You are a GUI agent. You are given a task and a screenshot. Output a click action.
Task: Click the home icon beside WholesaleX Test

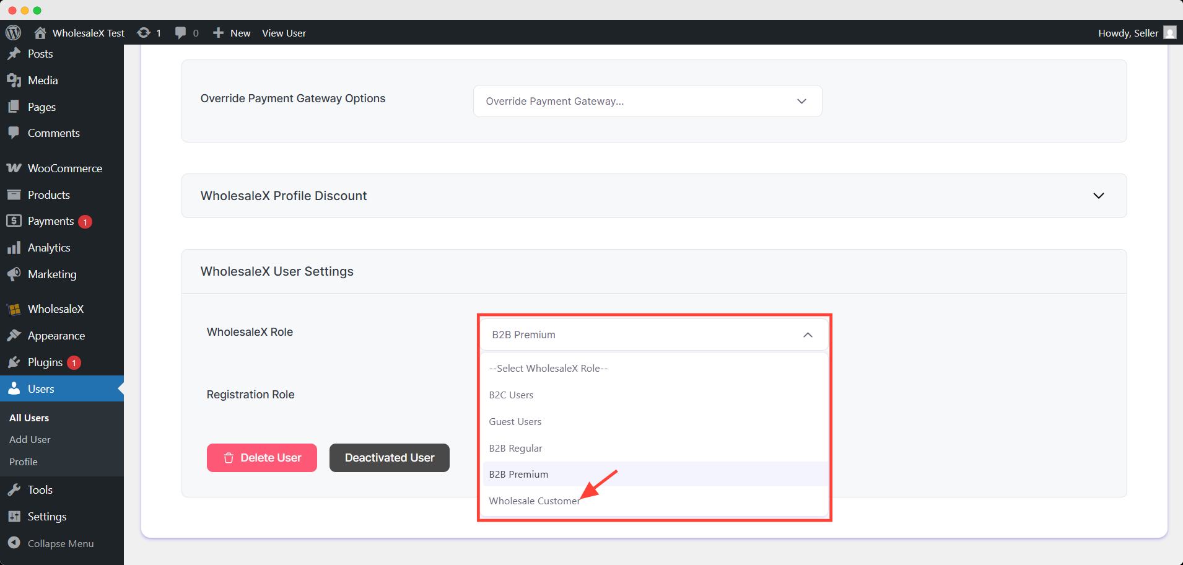(x=40, y=33)
